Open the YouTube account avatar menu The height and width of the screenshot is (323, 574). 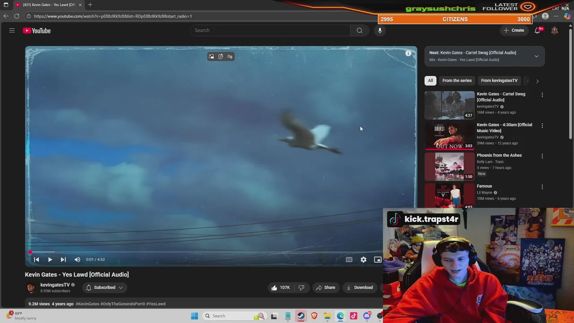tap(555, 31)
